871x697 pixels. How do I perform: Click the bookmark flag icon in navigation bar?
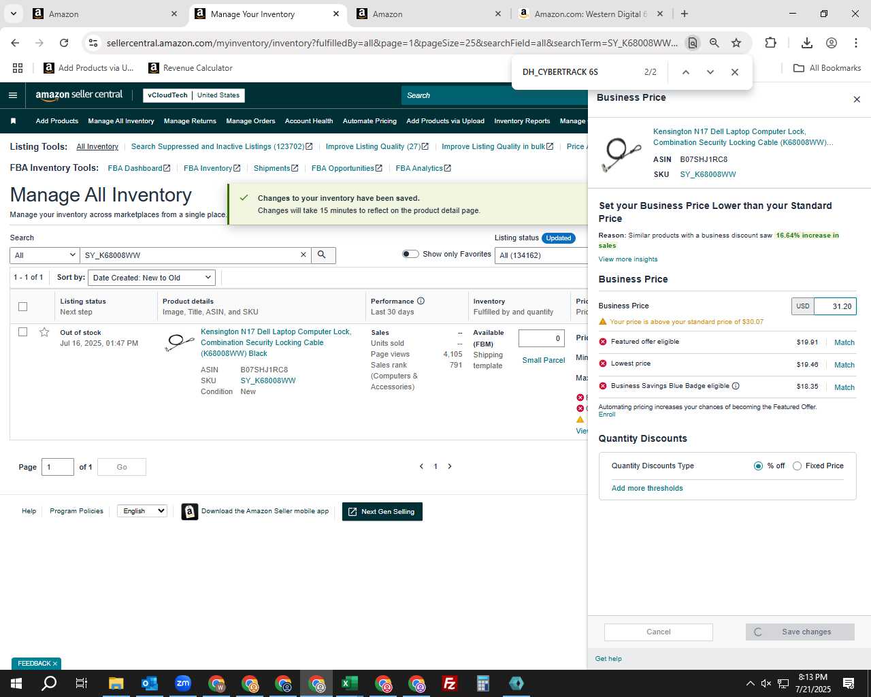tap(13, 121)
